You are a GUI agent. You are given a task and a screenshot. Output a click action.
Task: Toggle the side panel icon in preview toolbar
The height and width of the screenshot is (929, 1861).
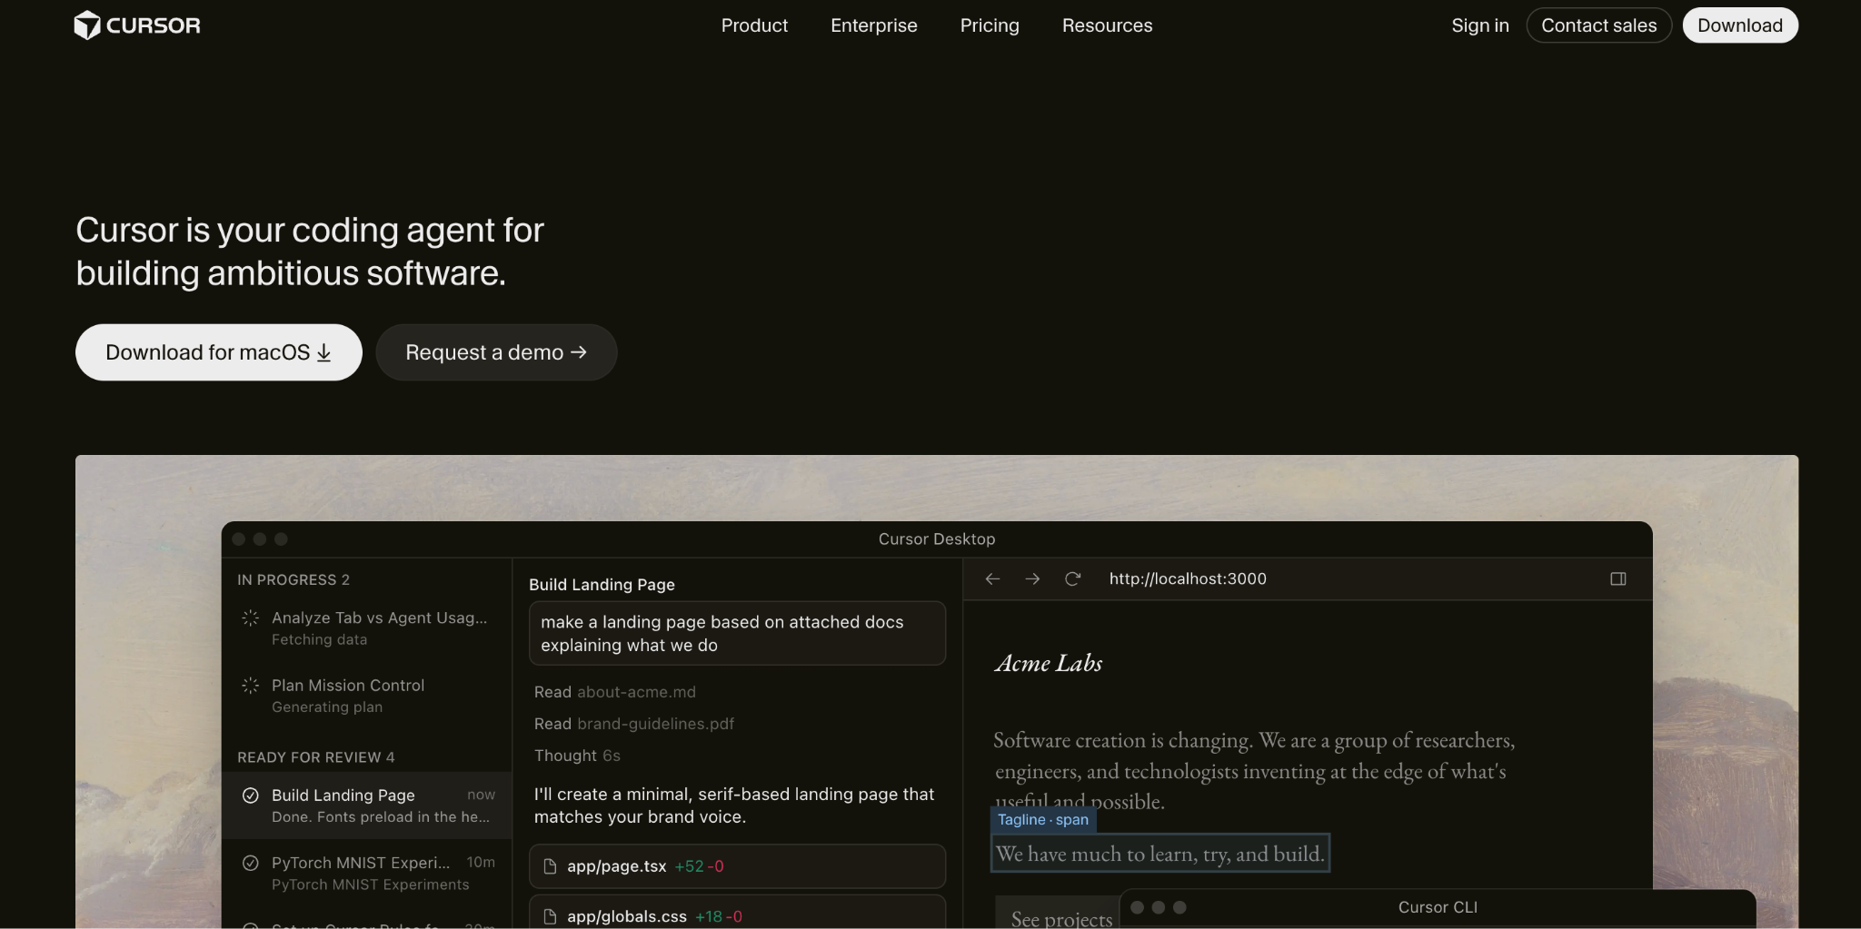(1618, 579)
